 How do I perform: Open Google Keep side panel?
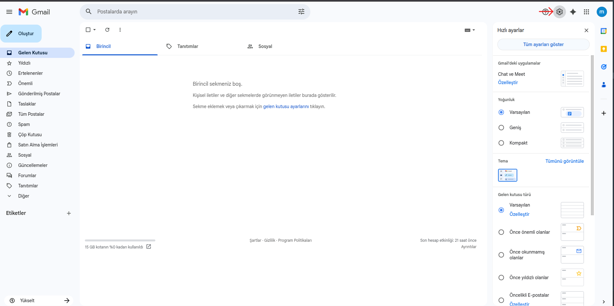(x=604, y=49)
